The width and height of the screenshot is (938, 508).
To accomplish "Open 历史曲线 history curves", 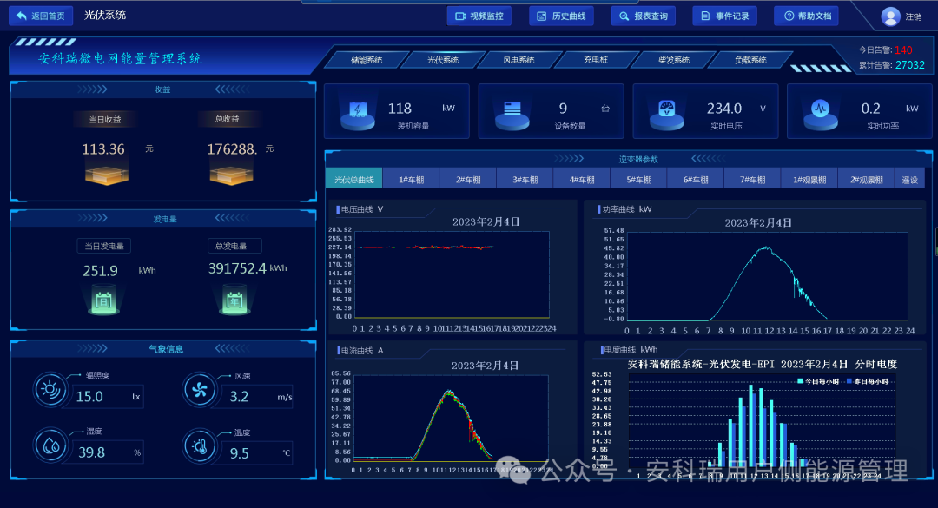I will (561, 16).
